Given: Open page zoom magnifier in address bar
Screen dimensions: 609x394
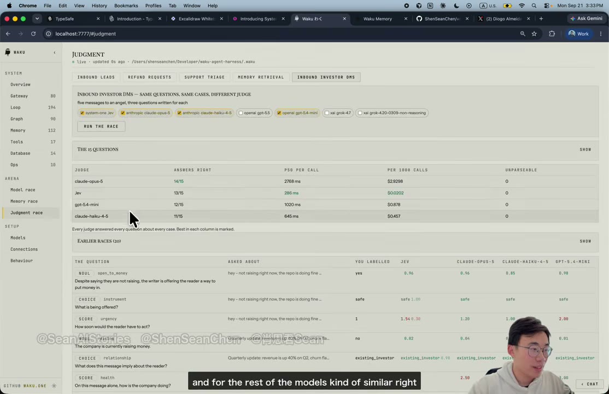Looking at the screenshot, I should (523, 34).
